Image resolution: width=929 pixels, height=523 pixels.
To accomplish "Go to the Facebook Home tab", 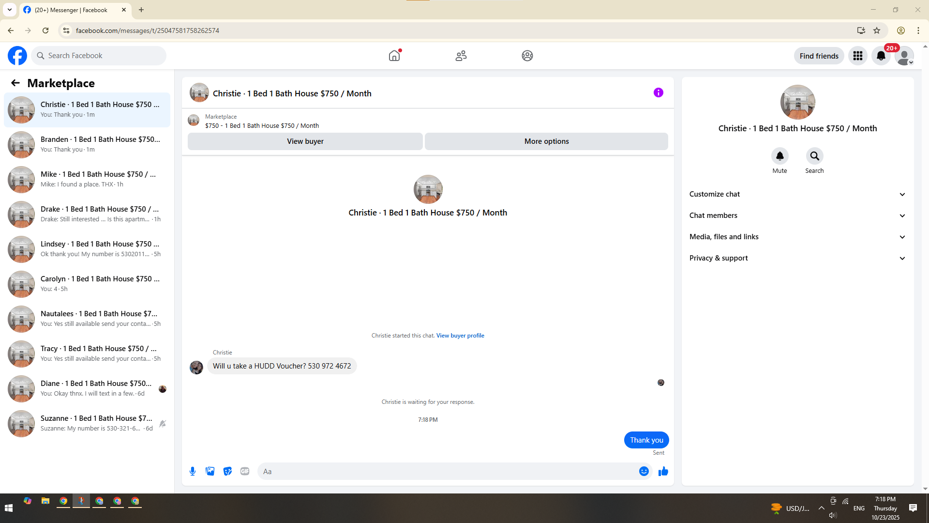I will click(394, 56).
